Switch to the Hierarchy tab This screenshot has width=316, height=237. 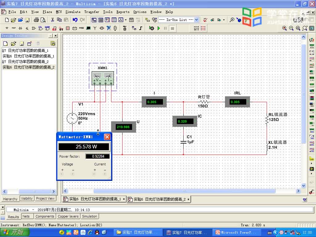pos(10,199)
